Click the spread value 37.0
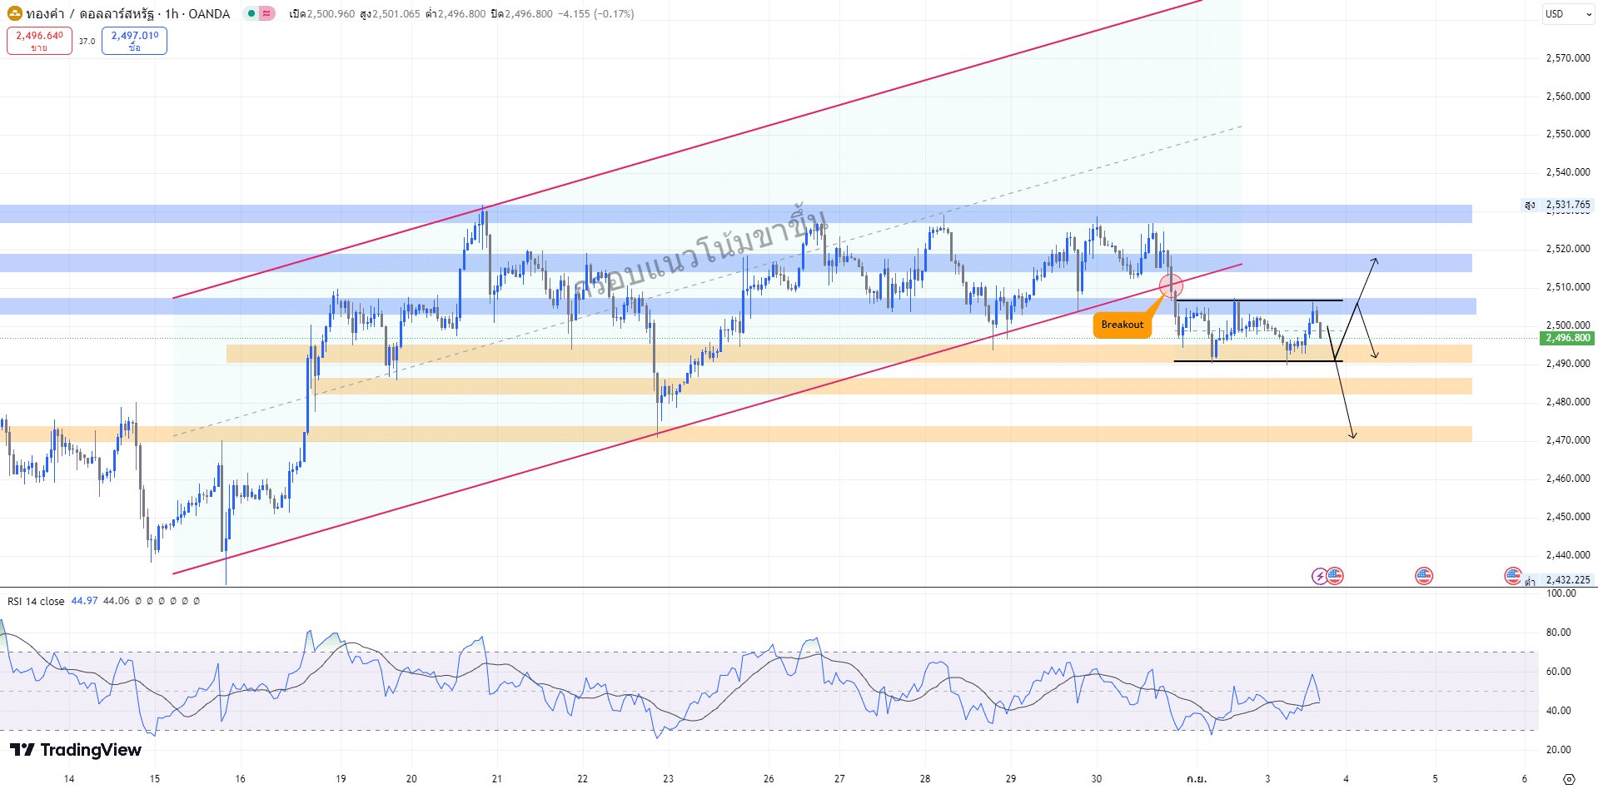 (87, 41)
